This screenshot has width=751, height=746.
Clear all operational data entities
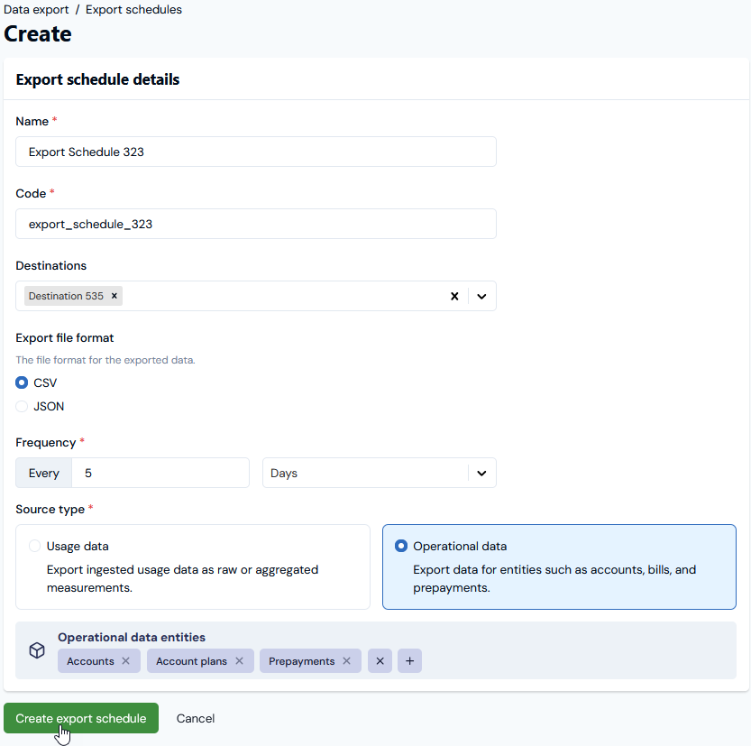[380, 660]
